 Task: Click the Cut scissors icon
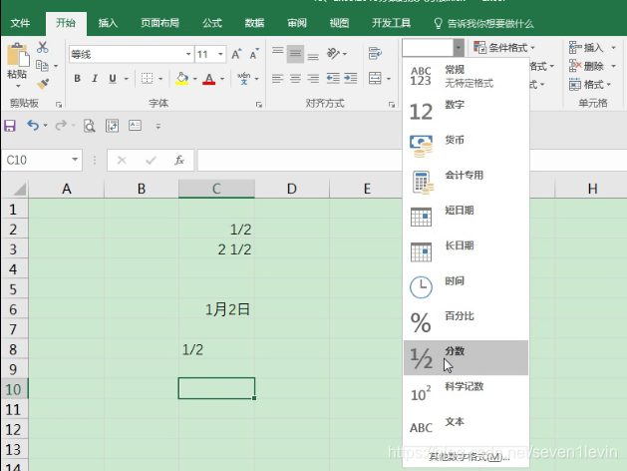coord(43,47)
